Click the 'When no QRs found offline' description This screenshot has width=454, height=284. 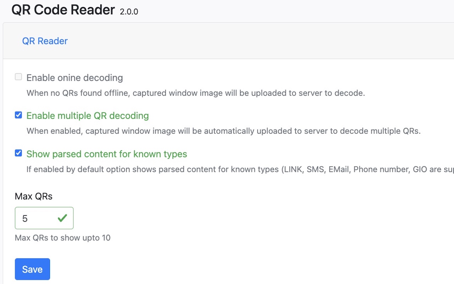(x=196, y=93)
